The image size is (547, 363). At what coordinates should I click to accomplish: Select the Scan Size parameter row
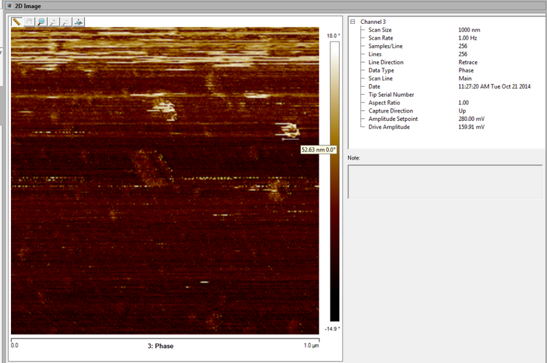tap(383, 30)
